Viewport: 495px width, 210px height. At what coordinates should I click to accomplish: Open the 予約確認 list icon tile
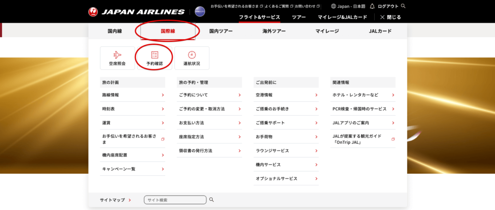pyautogui.click(x=155, y=58)
